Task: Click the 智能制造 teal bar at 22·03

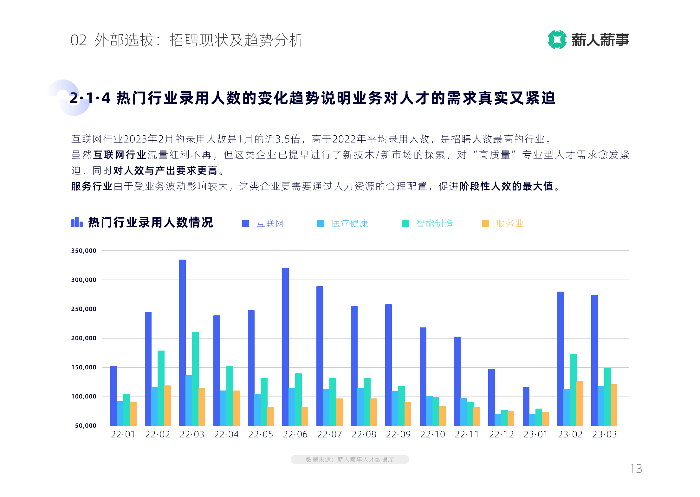Action: 195,379
